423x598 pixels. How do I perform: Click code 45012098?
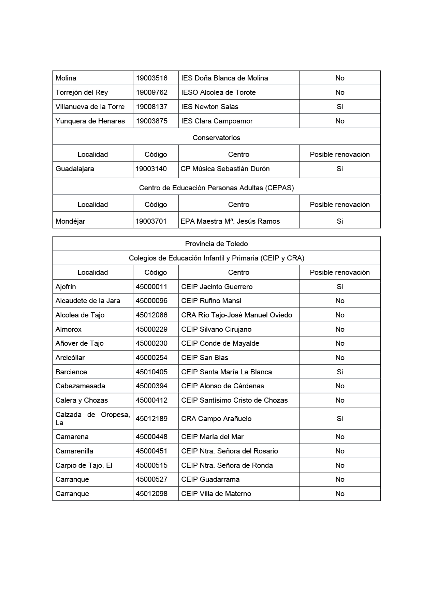point(152,494)
